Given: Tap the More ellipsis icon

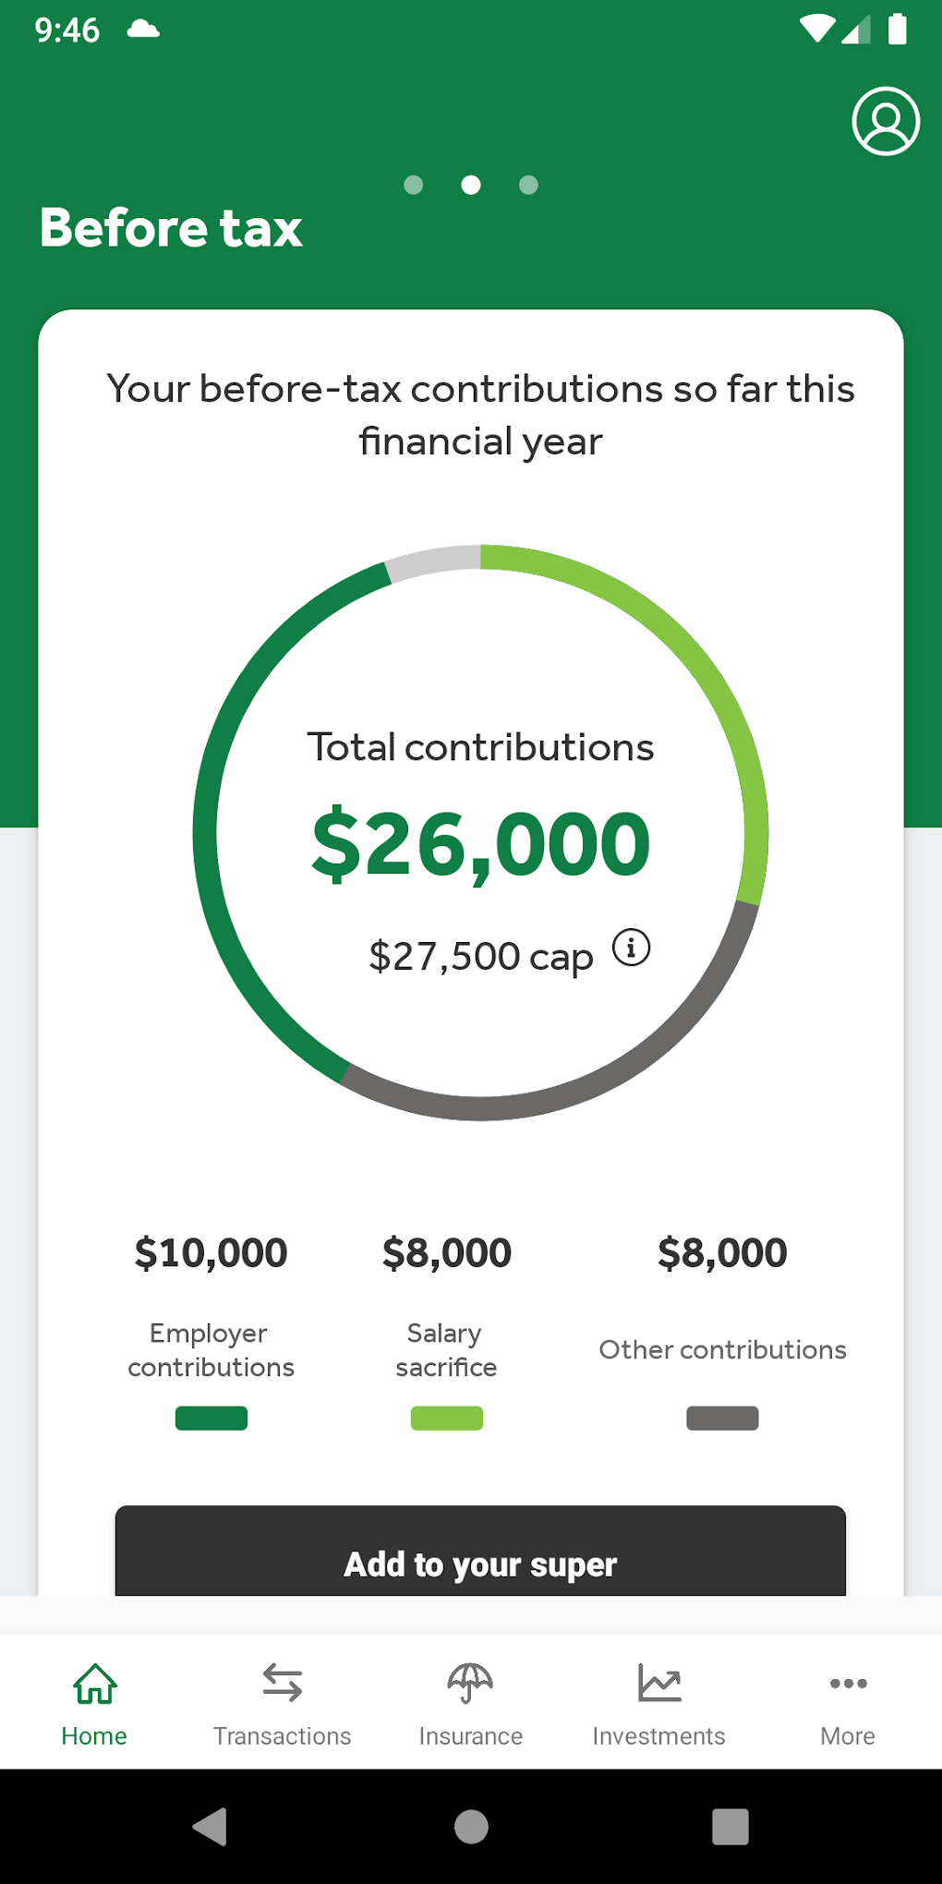Looking at the screenshot, I should point(847,1683).
